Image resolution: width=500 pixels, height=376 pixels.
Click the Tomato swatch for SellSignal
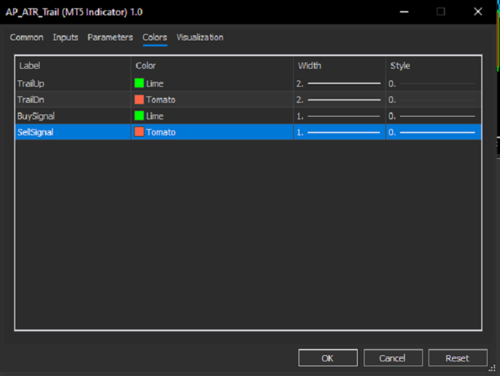point(139,132)
